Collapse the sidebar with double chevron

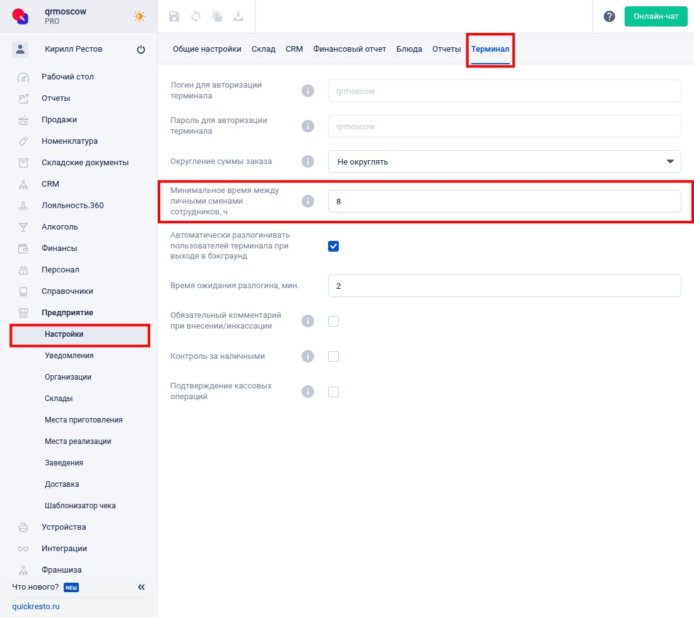click(x=141, y=588)
